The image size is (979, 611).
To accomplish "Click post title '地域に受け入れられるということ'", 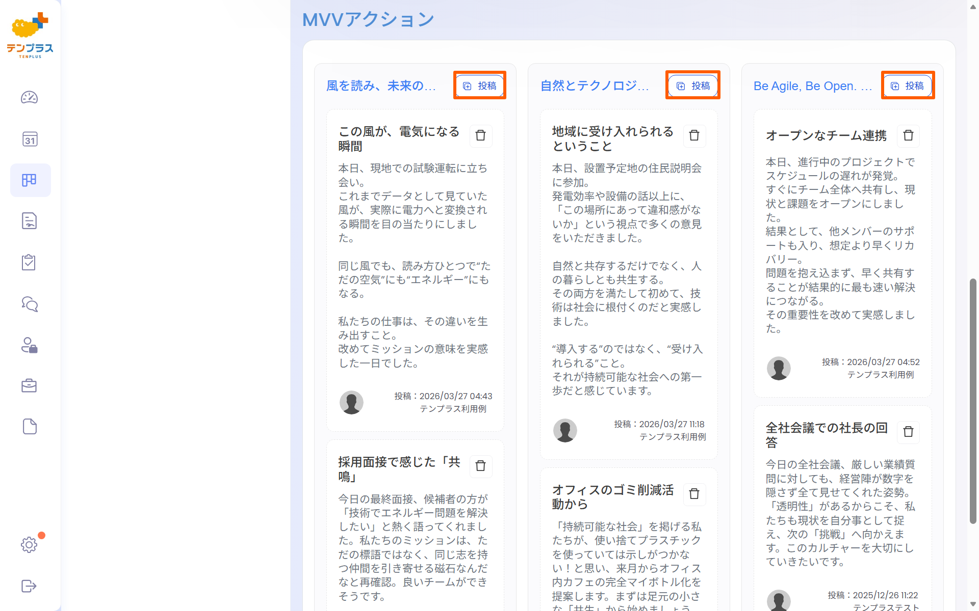I will 613,139.
